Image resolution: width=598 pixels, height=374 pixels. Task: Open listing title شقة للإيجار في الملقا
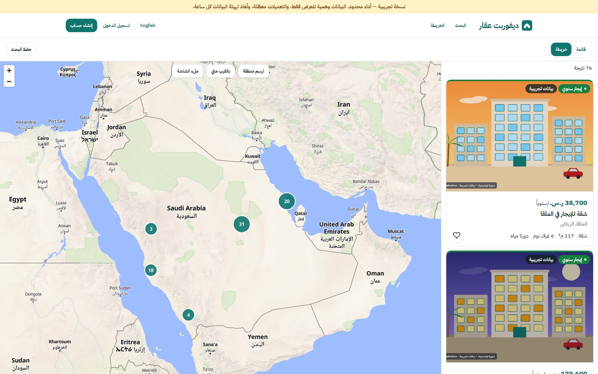(x=564, y=214)
